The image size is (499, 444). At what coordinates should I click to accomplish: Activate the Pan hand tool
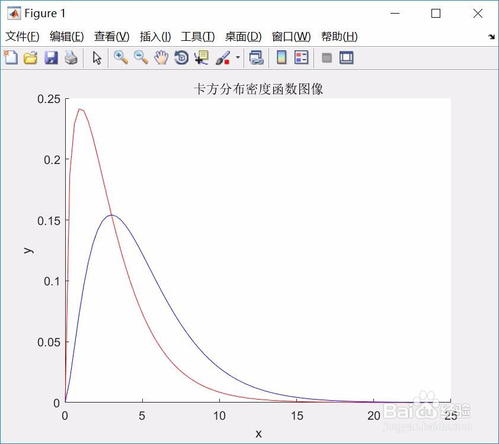point(161,58)
